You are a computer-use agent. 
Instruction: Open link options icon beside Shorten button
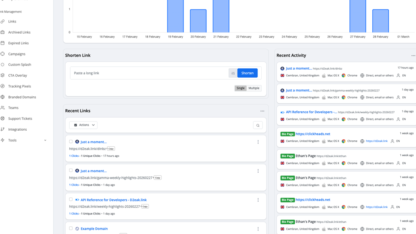tap(233, 73)
